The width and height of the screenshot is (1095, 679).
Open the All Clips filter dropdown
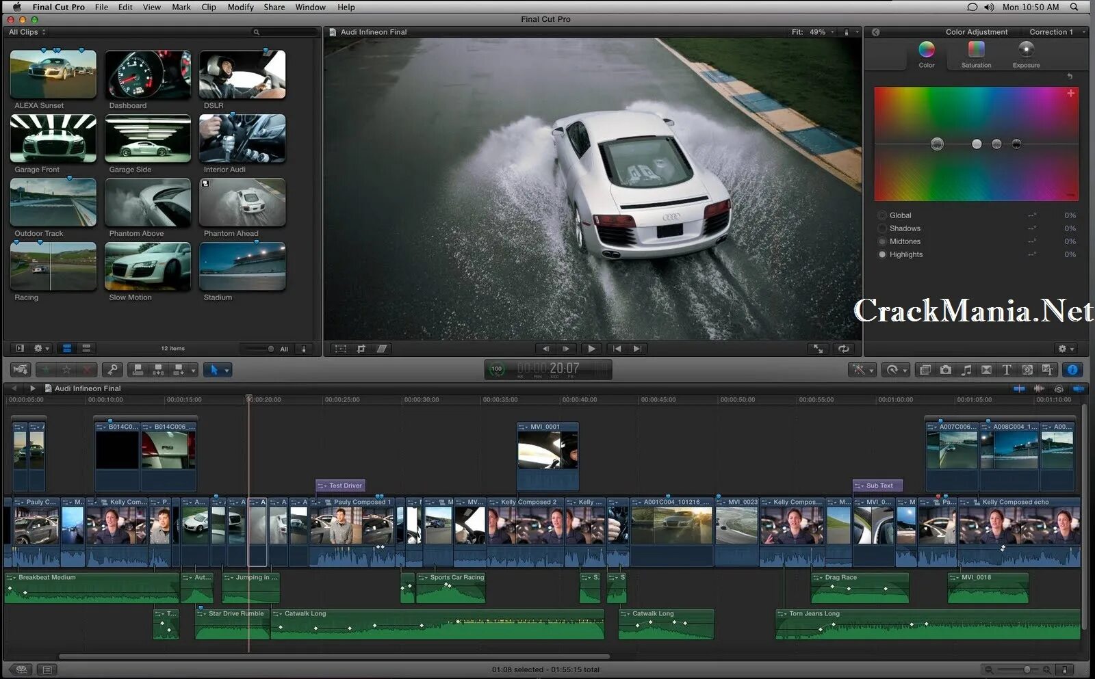pyautogui.click(x=27, y=32)
